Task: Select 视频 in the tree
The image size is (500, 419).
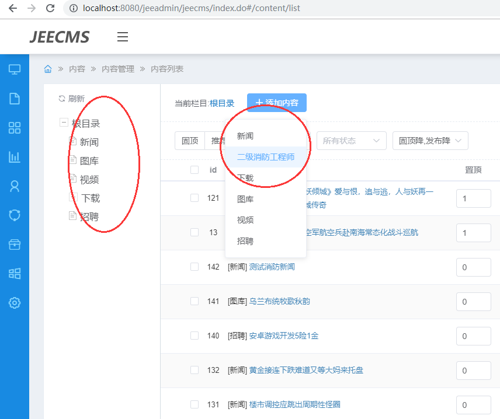Action: point(89,180)
